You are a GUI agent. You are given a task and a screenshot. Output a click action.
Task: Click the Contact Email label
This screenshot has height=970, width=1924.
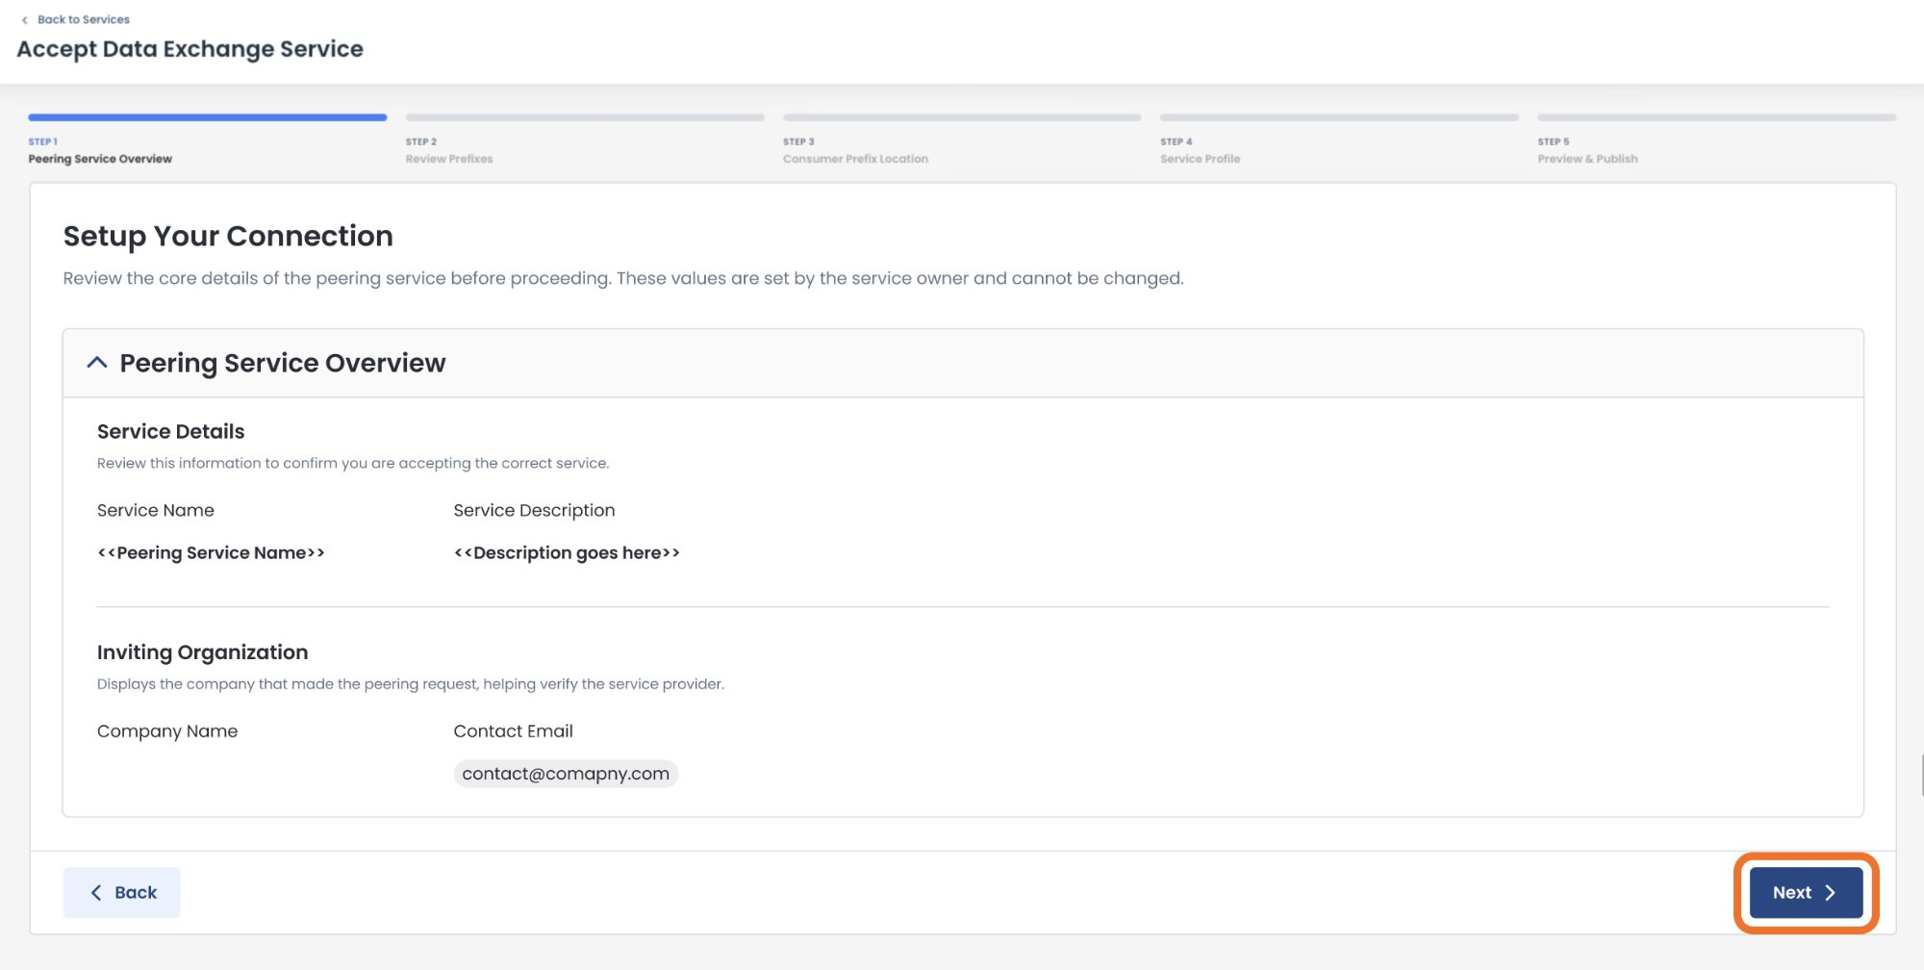[x=513, y=731]
